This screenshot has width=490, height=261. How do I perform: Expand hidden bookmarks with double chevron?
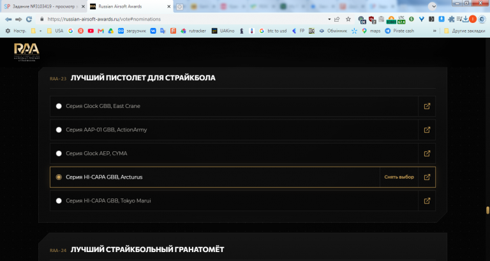[x=434, y=31]
